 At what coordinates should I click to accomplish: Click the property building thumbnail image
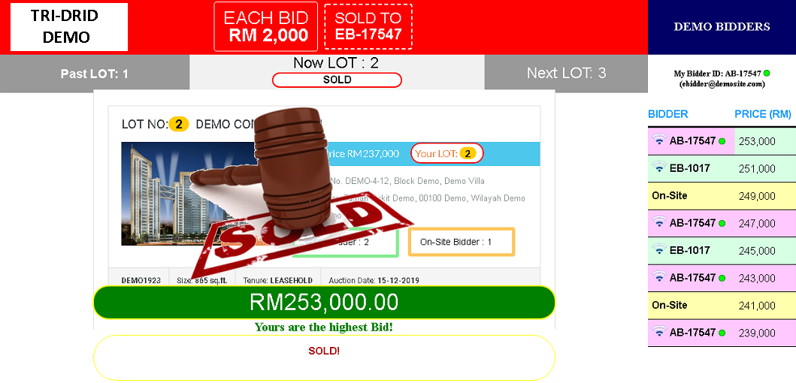point(188,194)
